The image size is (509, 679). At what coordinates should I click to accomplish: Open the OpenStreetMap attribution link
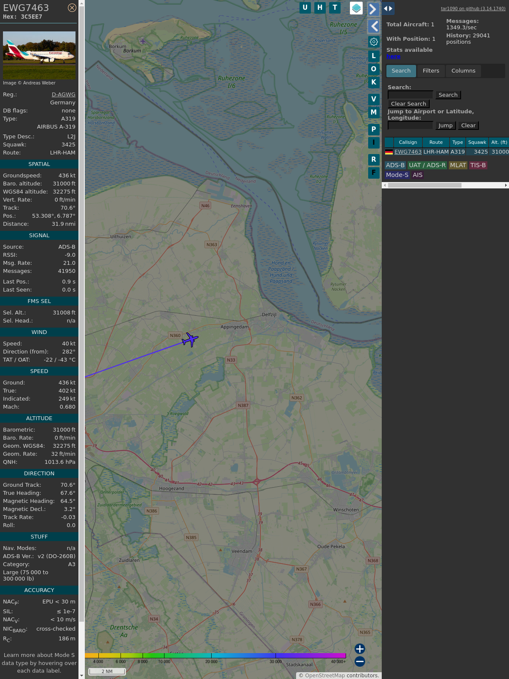(325, 676)
